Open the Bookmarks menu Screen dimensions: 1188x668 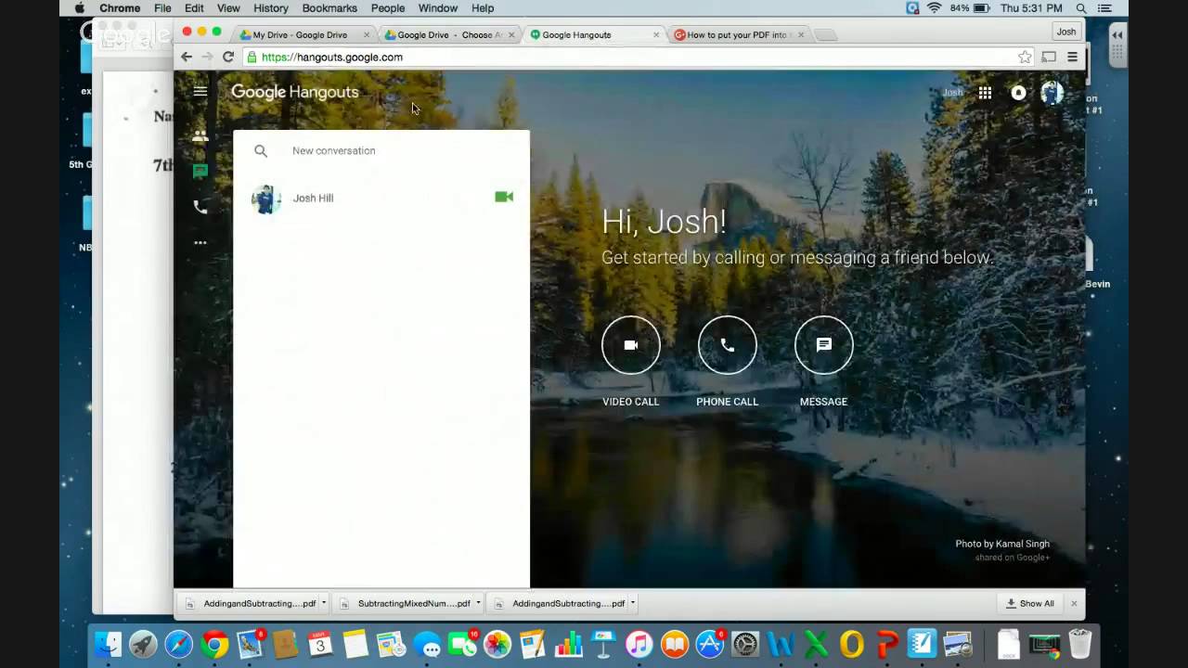click(329, 8)
